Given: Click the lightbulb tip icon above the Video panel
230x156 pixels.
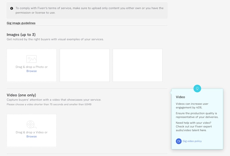Looking at the screenshot, I should point(197,89).
